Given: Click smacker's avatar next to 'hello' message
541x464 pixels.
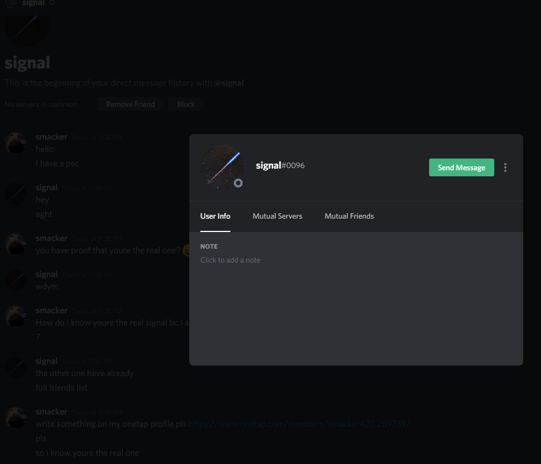Looking at the screenshot, I should [x=16, y=142].
